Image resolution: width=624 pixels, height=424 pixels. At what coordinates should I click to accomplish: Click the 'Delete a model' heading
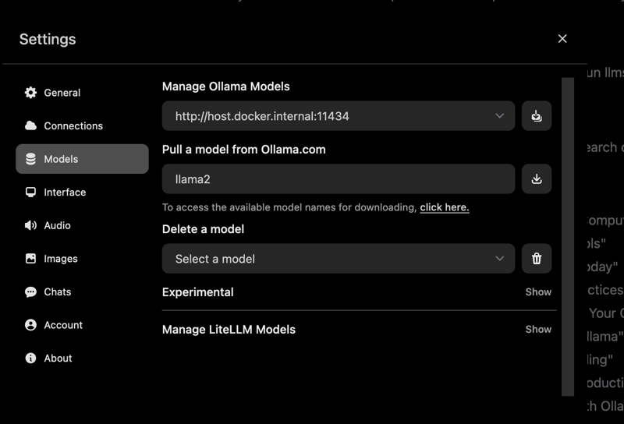[203, 229]
